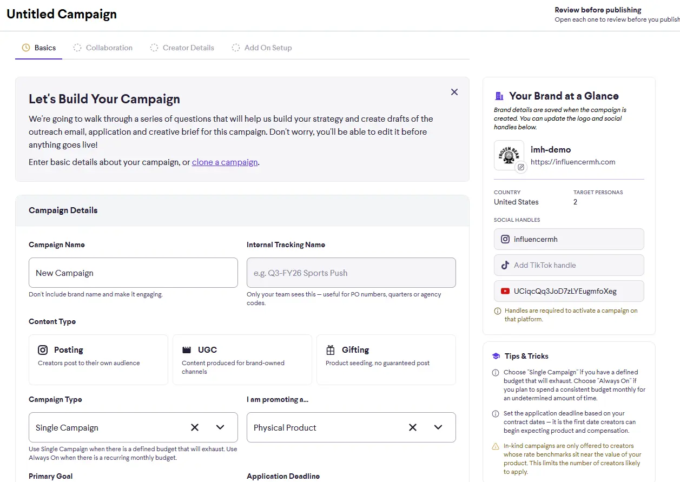Image resolution: width=680 pixels, height=482 pixels.
Task: Expand the I am promoting a dropdown
Action: pyautogui.click(x=438, y=427)
